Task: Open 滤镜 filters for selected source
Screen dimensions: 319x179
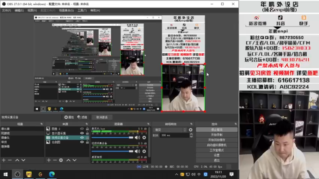Action: tap(82, 117)
